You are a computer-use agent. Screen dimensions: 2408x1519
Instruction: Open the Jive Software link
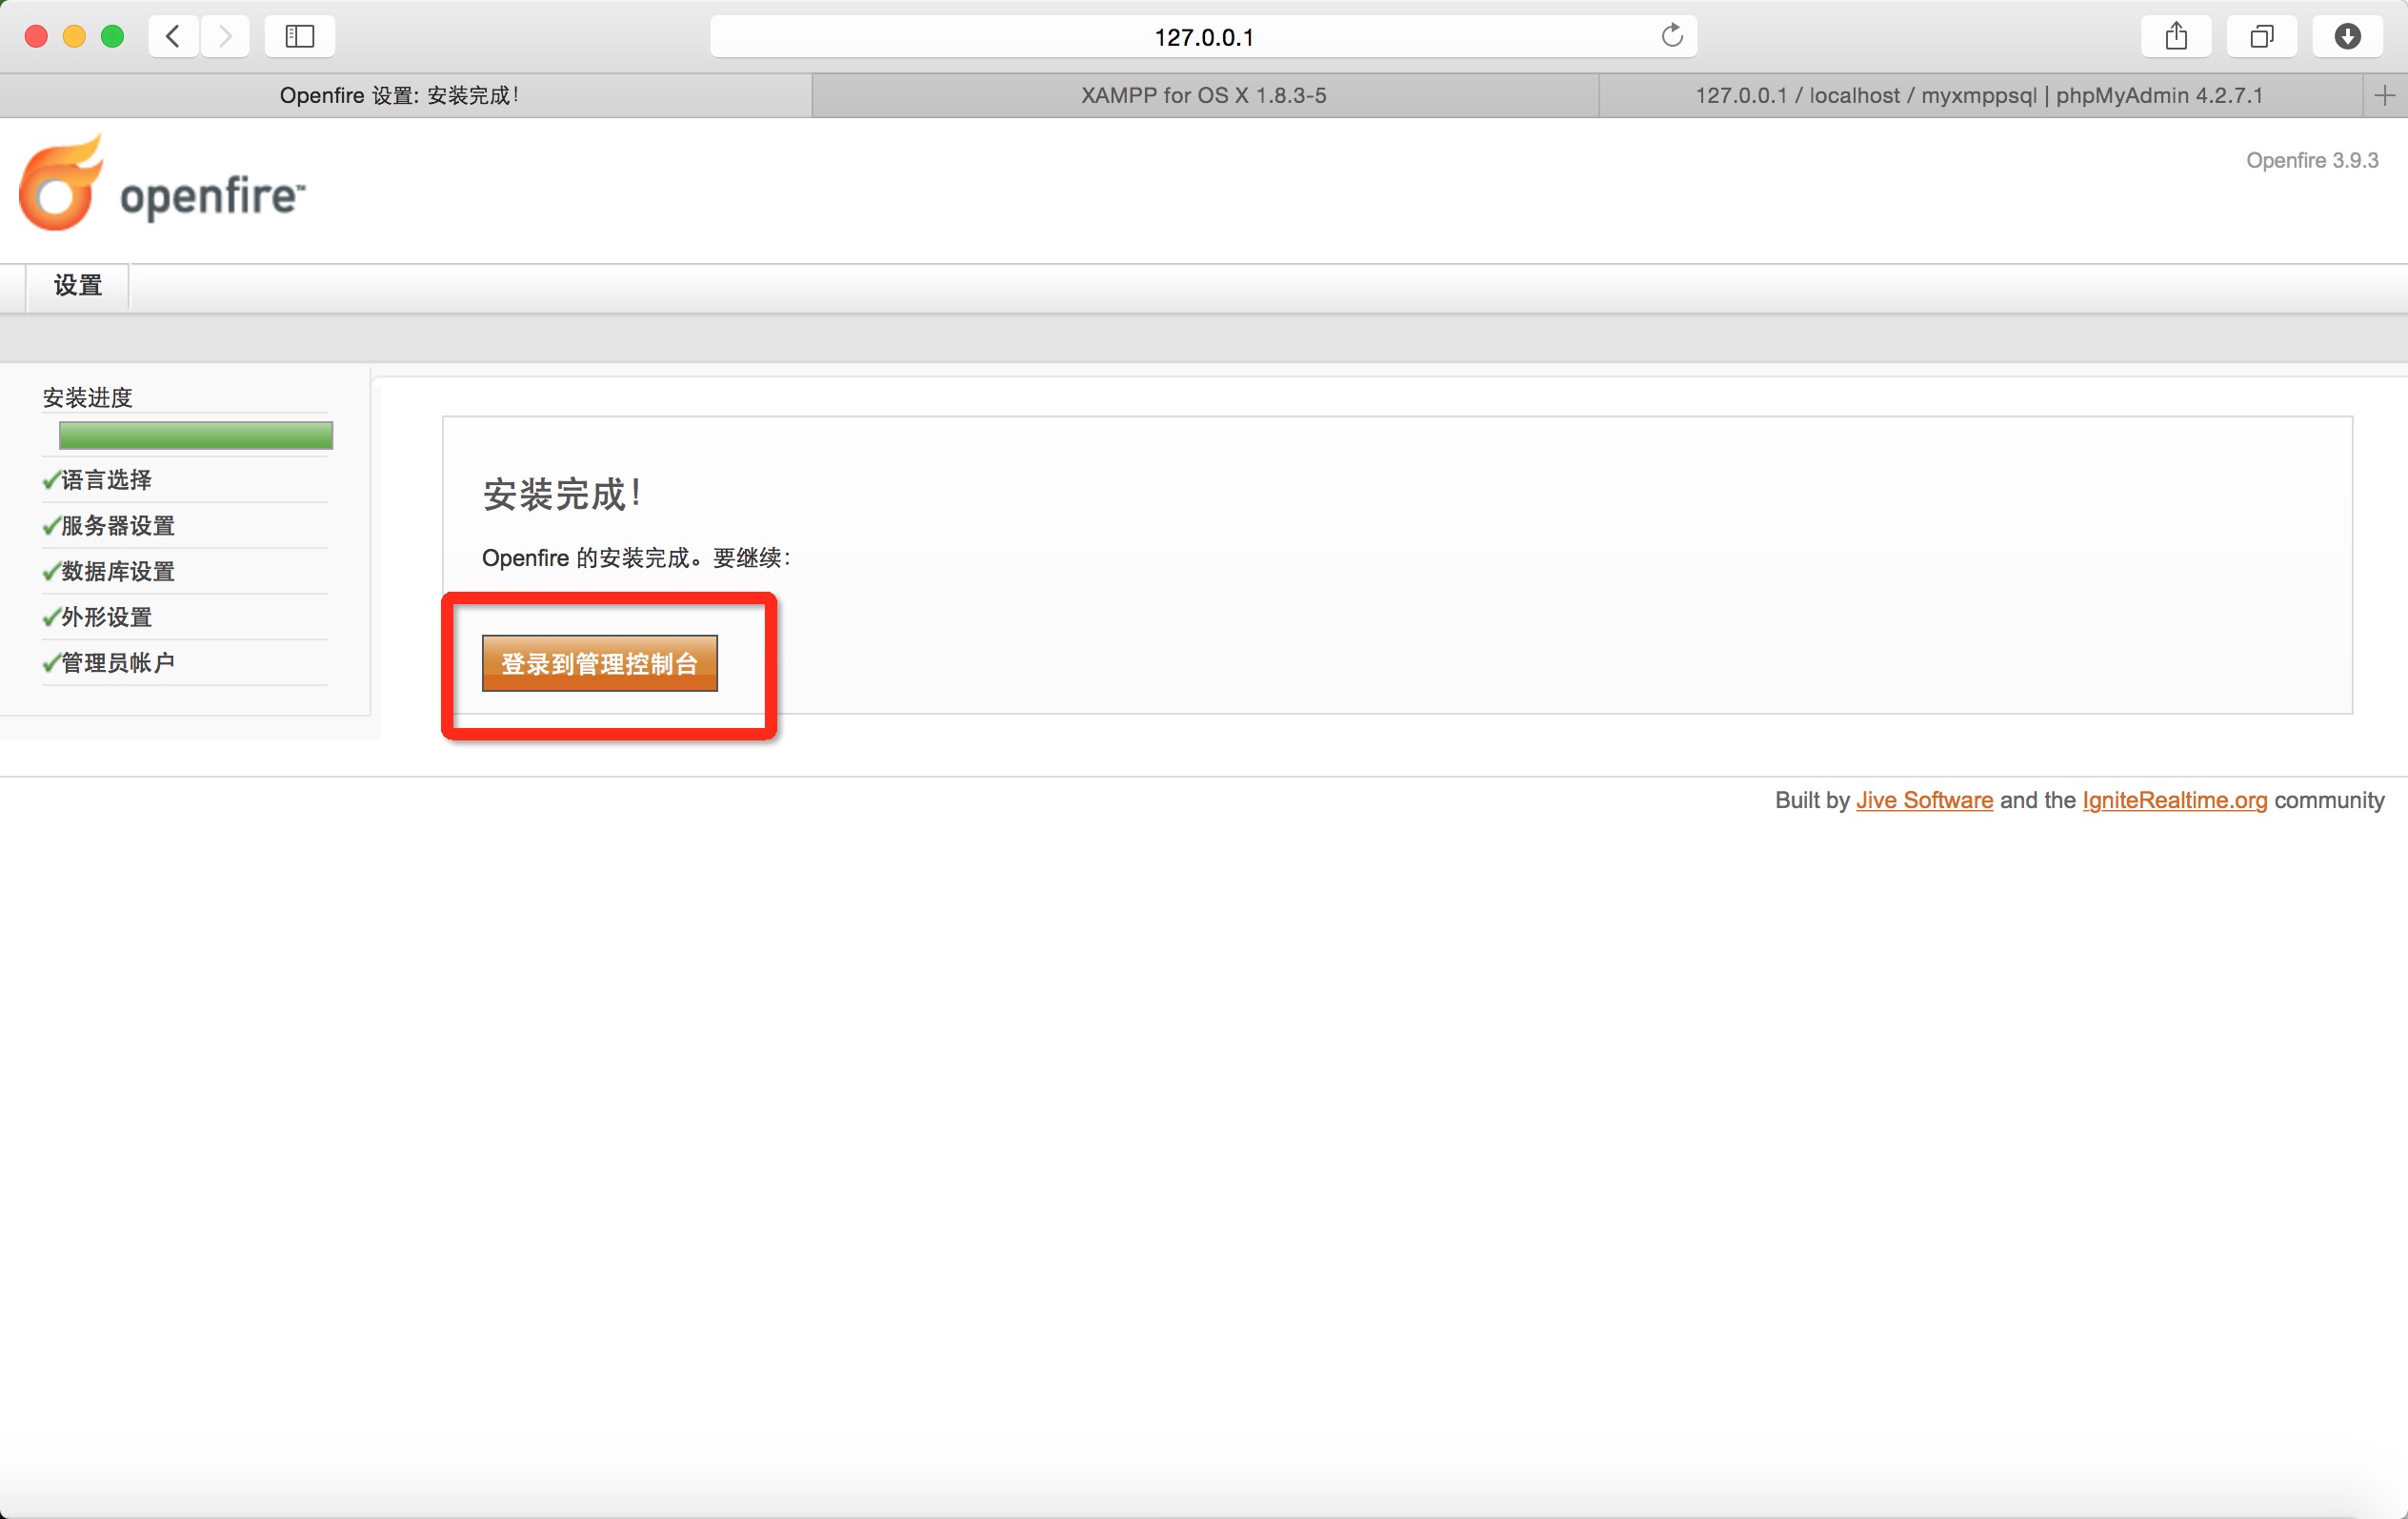[x=1924, y=800]
